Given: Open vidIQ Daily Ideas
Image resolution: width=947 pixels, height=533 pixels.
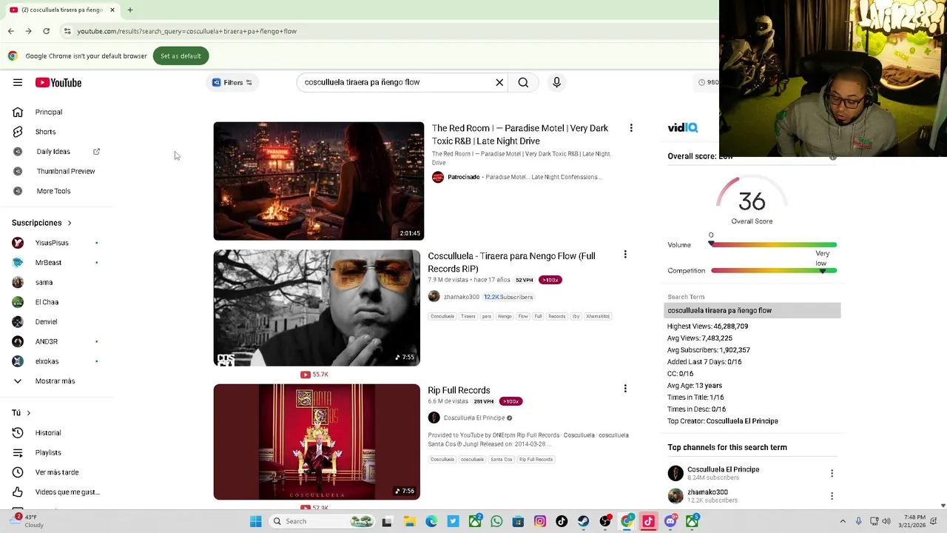Looking at the screenshot, I should [x=53, y=151].
